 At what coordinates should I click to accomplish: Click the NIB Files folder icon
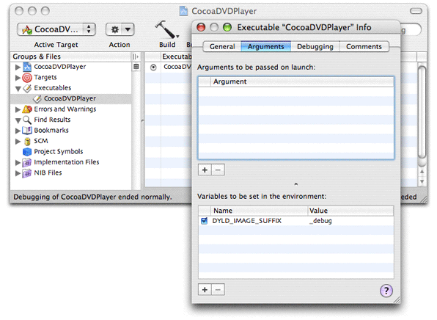pos(27,173)
